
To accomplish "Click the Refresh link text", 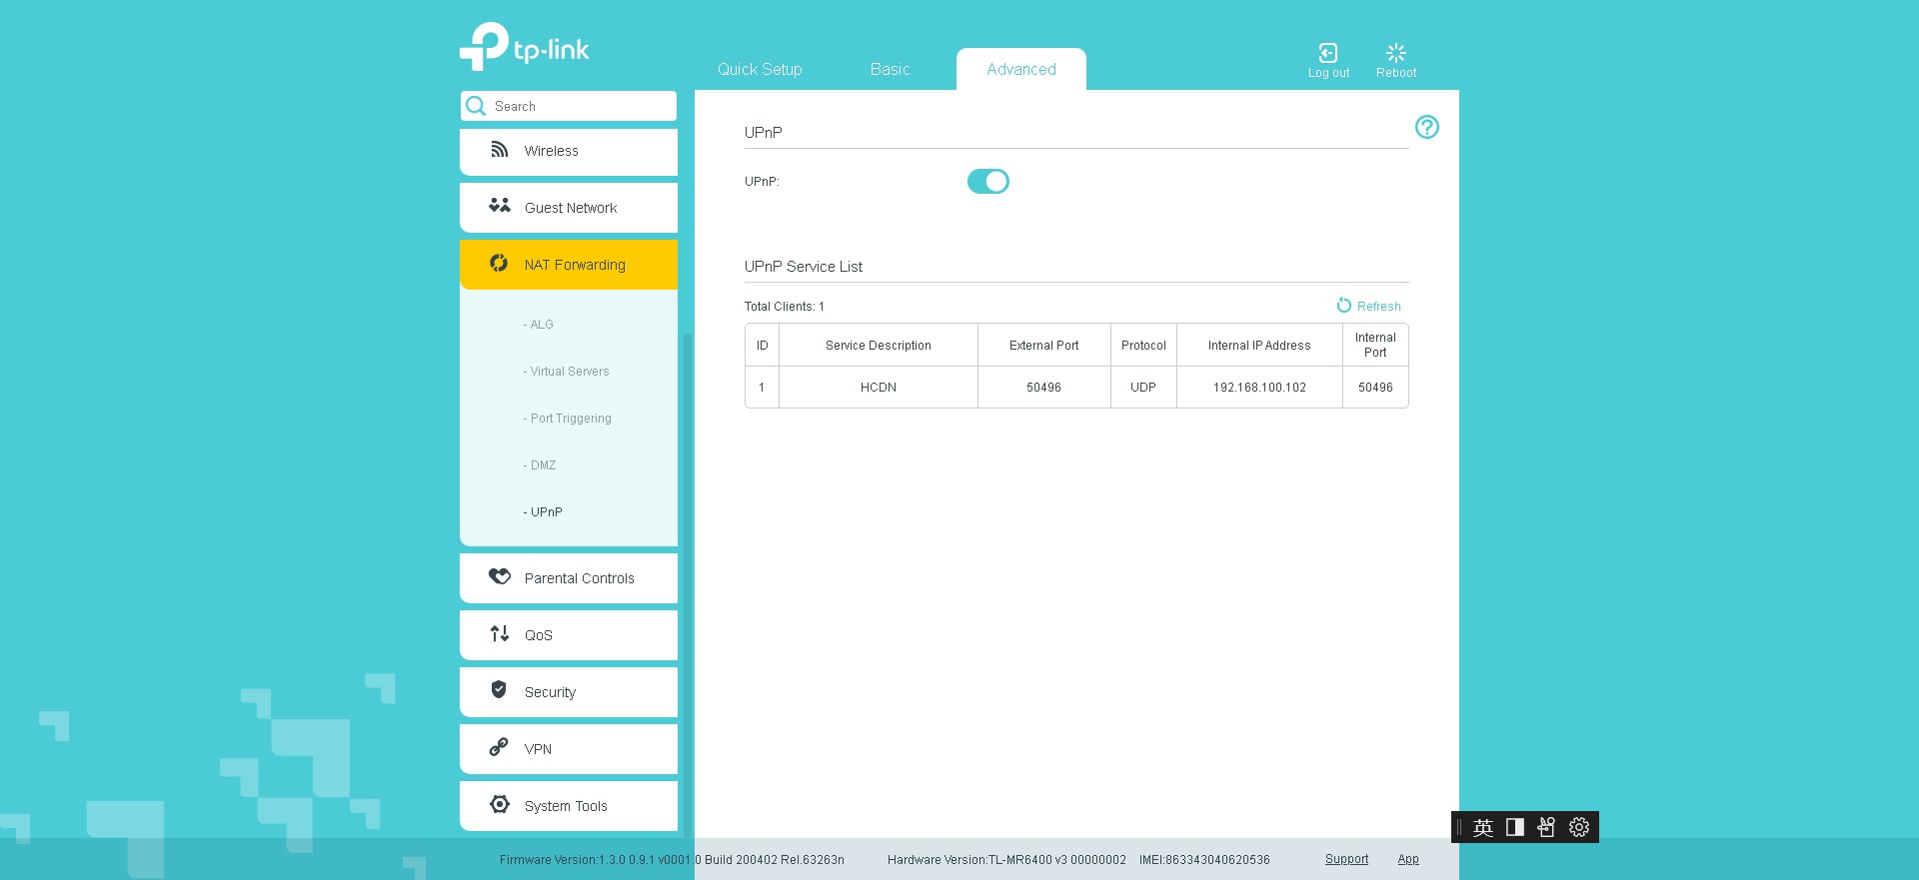I will pos(1378,307).
